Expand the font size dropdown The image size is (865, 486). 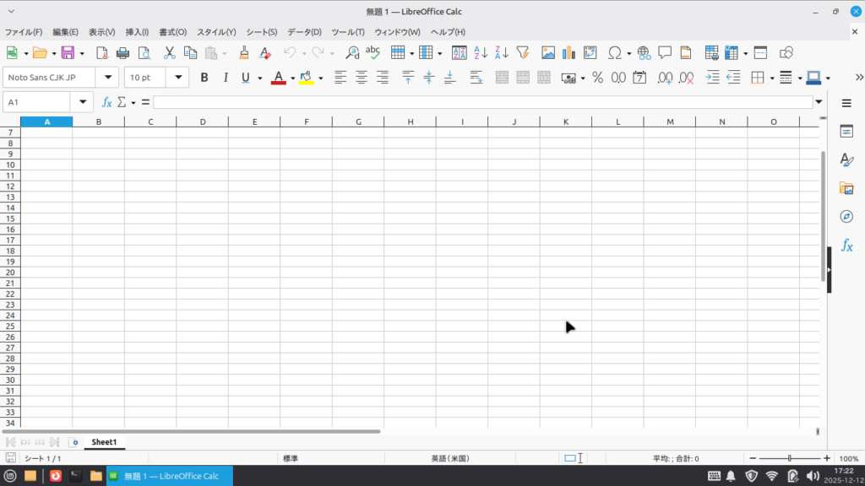[178, 78]
